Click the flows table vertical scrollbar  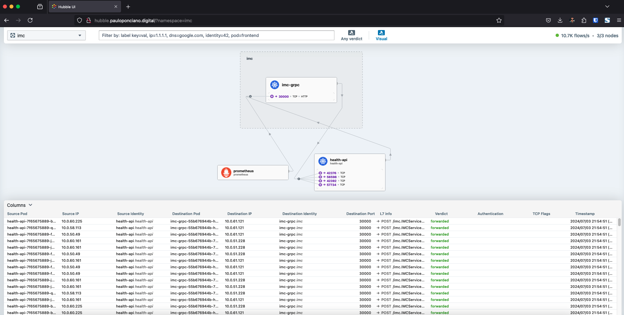click(x=619, y=222)
